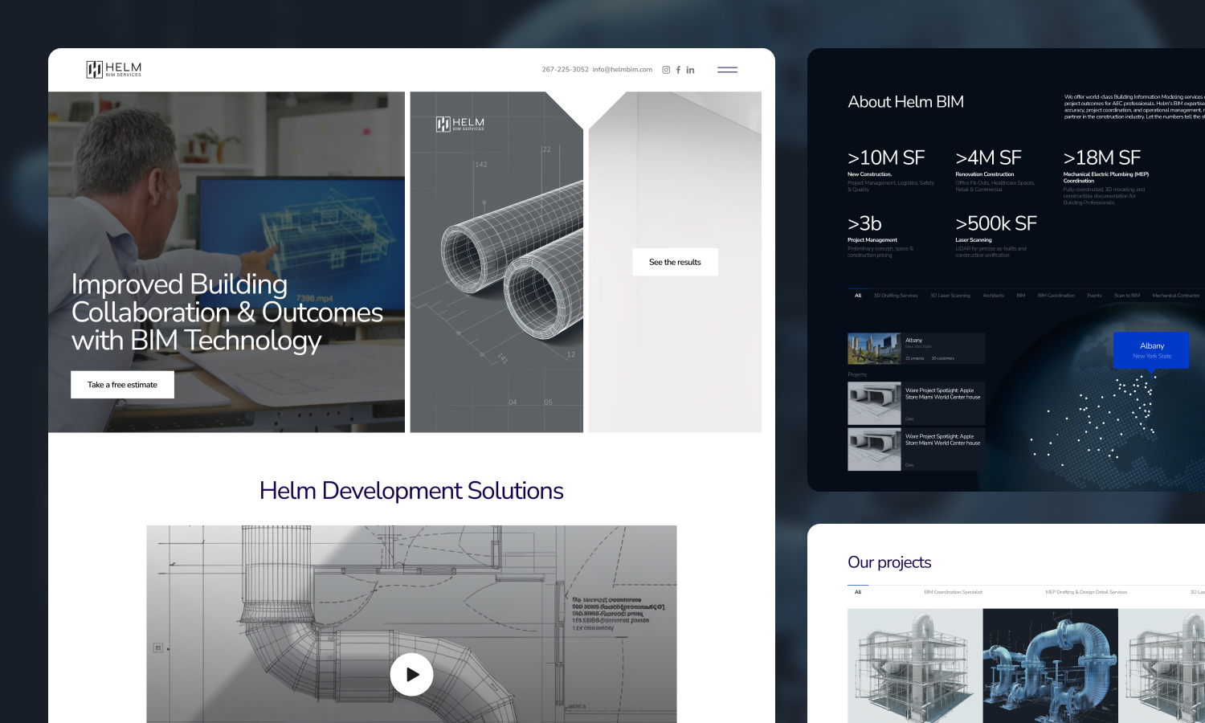Click the Helm BIM logo
Viewport: 1205px width, 723px height.
pos(112,69)
